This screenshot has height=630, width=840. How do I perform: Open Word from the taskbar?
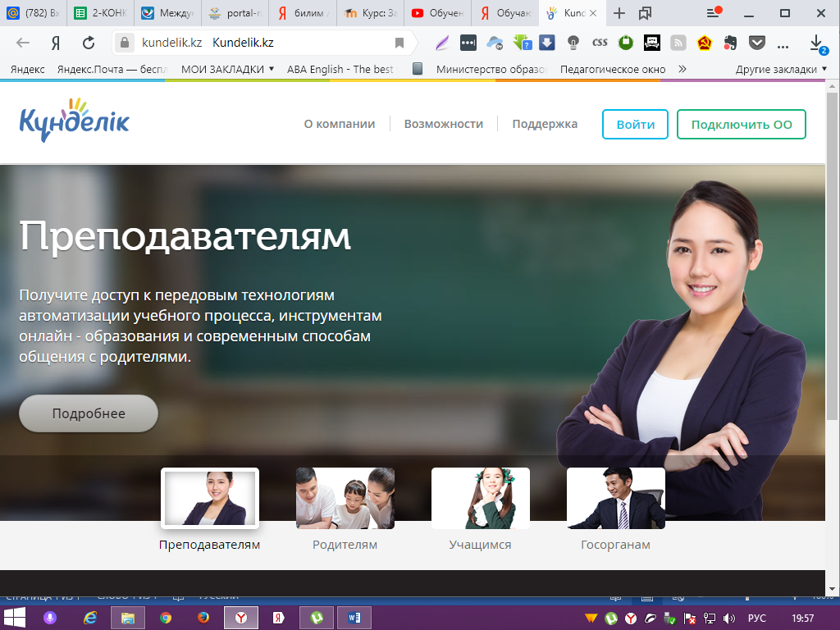(x=354, y=618)
